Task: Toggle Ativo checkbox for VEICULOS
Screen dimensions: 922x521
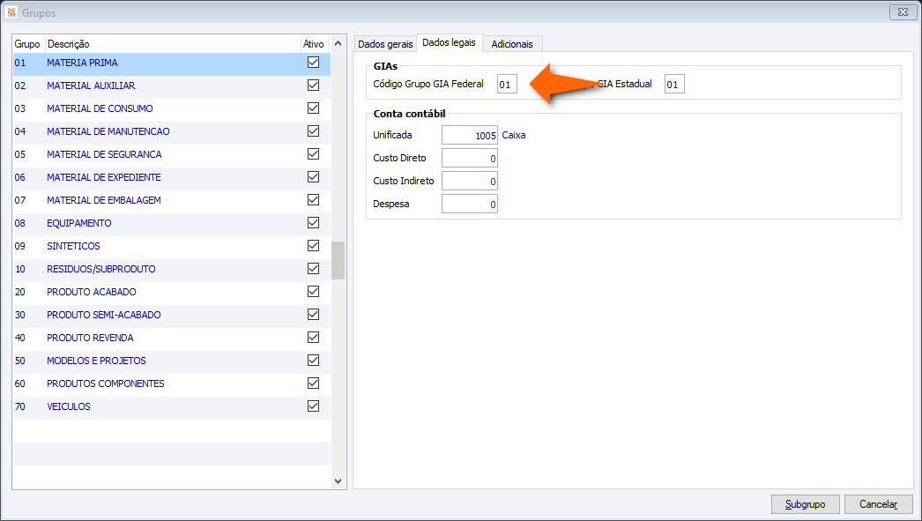Action: 314,406
